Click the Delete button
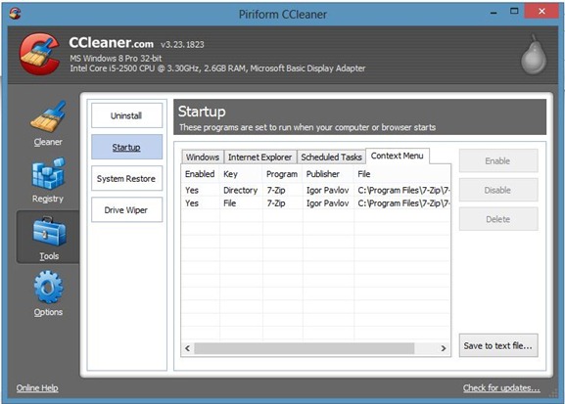Screen dimensions: 565x404 pyautogui.click(x=498, y=219)
